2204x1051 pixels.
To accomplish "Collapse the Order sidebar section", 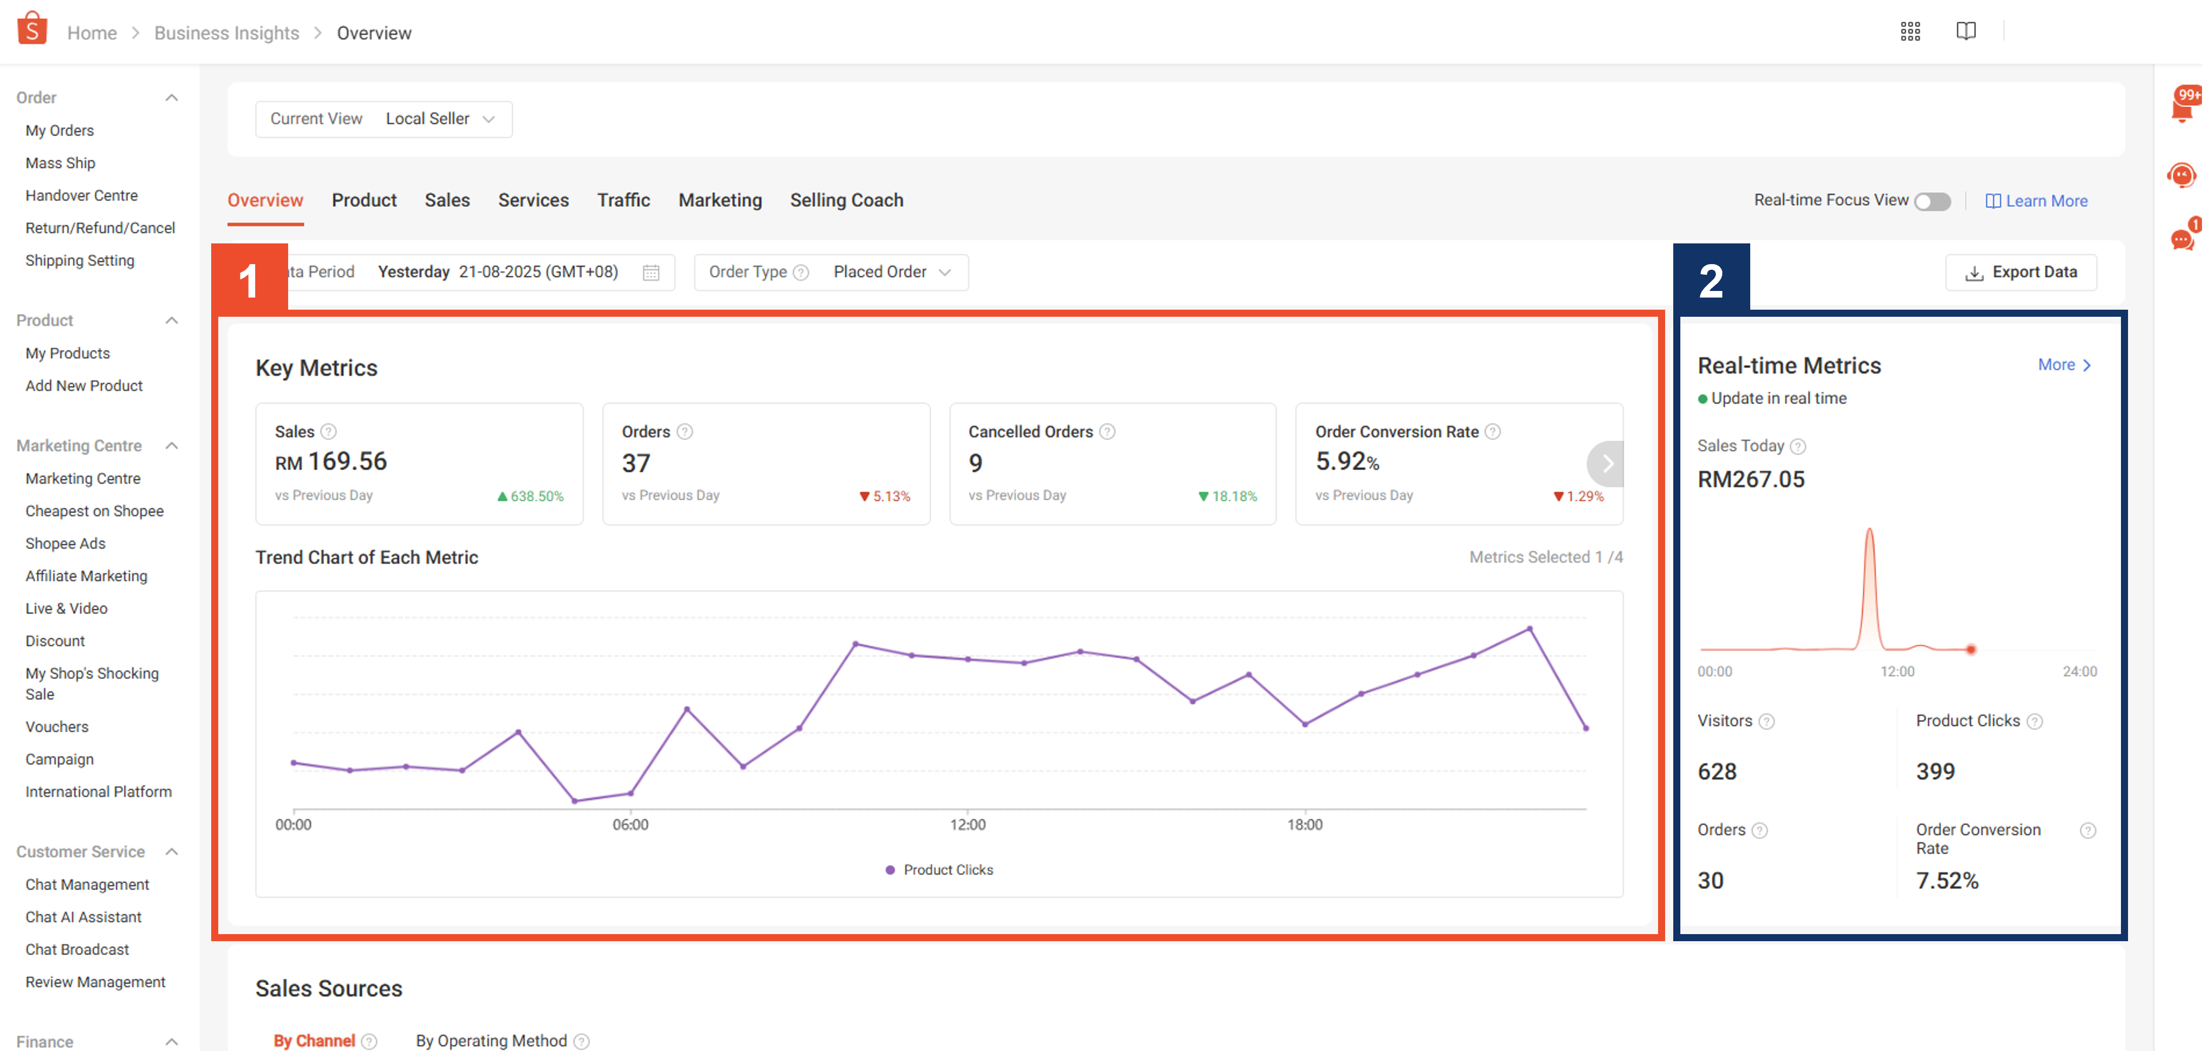I will pyautogui.click(x=171, y=98).
